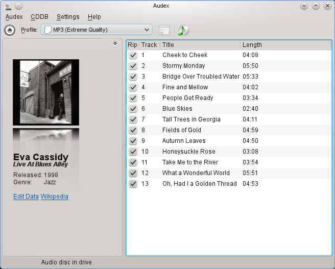Open the Help menu

point(94,17)
